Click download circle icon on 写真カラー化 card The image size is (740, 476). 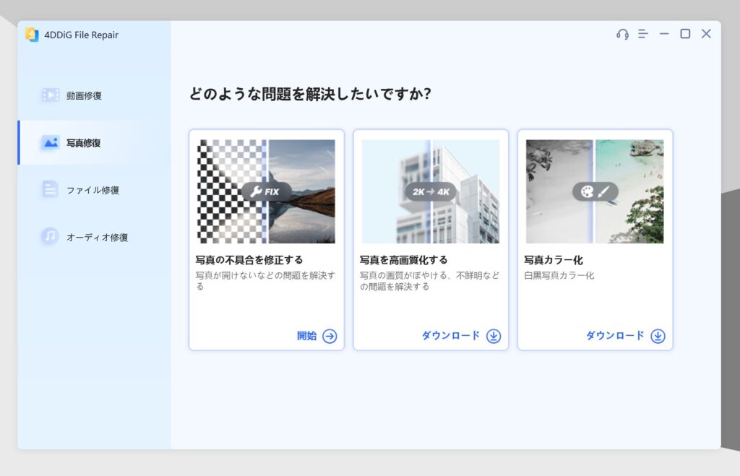658,336
